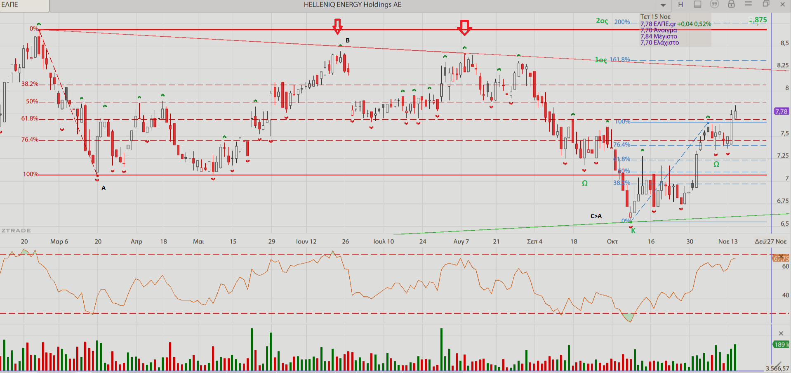Select the red 100% Fibonacci label
Screen dimensions: 791x373
pos(31,174)
